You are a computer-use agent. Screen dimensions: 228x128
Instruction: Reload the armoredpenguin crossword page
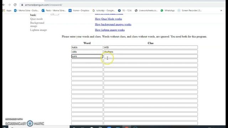pyautogui.click(x=15, y=5)
